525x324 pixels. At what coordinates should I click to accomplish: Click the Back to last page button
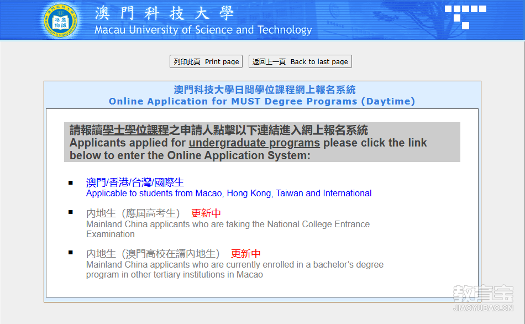coord(300,62)
